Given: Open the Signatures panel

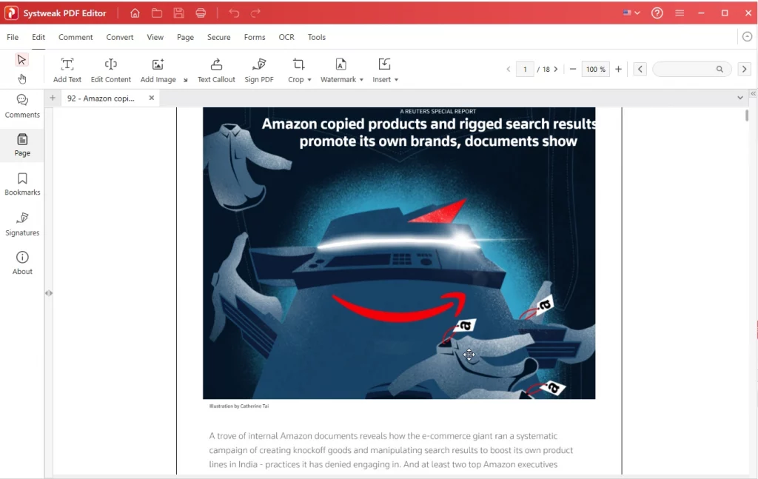Looking at the screenshot, I should pyautogui.click(x=22, y=224).
